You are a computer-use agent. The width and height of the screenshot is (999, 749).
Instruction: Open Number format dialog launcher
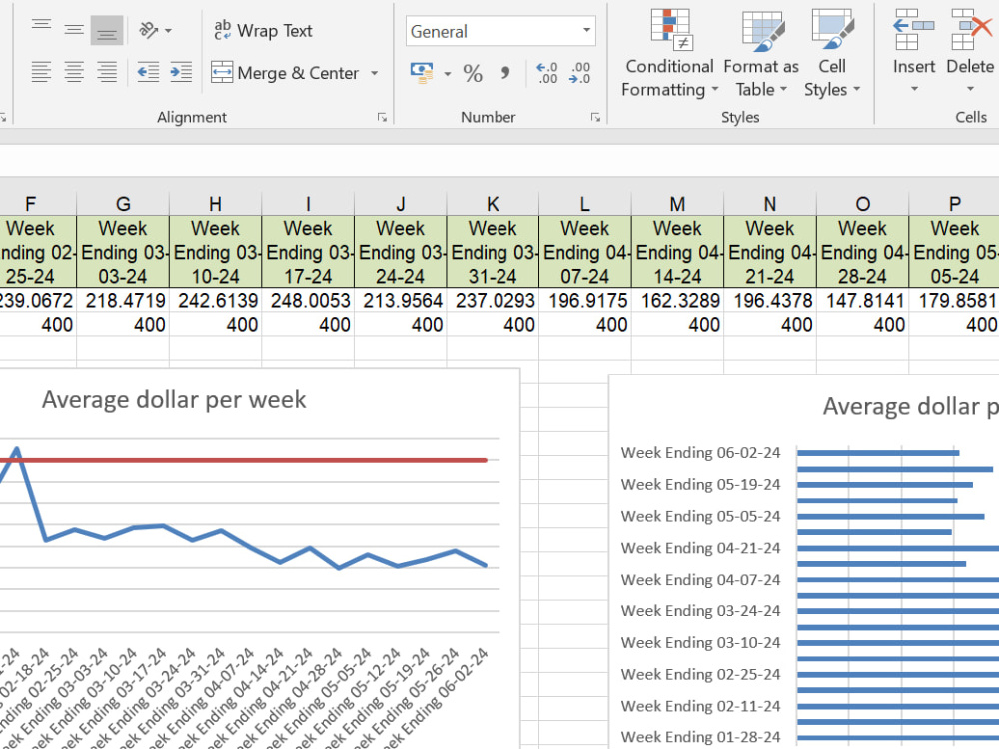[x=595, y=117]
